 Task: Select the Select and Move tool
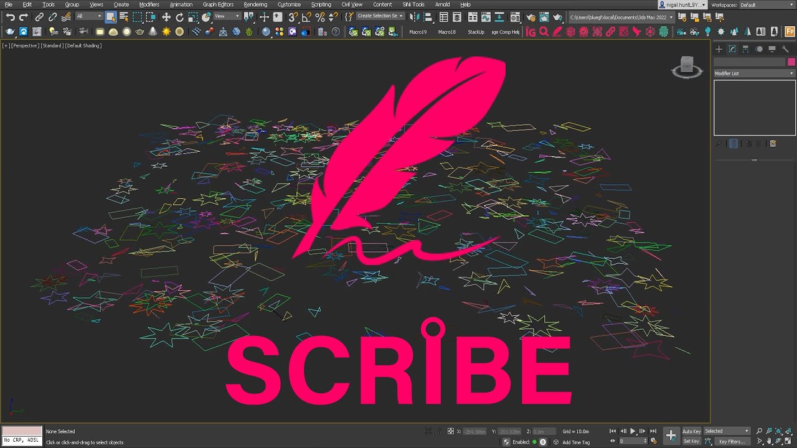[166, 17]
